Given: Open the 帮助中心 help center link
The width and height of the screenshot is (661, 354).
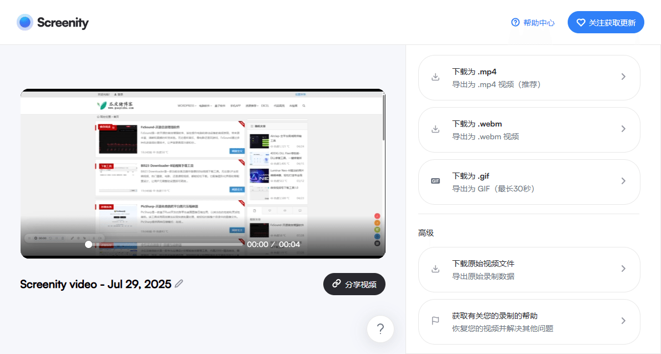Looking at the screenshot, I should 533,23.
